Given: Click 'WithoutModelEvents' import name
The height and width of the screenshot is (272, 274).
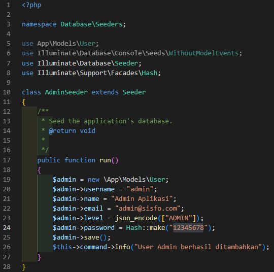Looking at the screenshot, I should (204, 53).
